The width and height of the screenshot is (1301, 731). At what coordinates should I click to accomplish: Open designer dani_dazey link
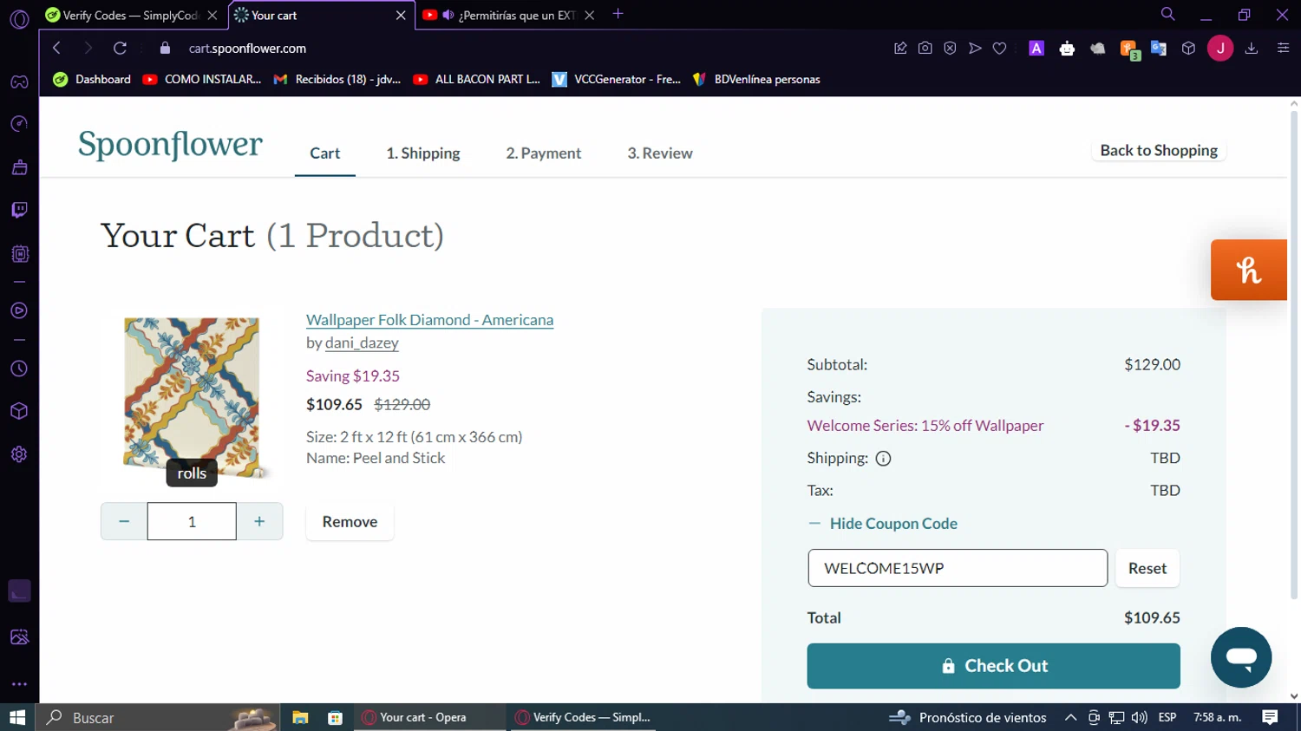click(x=362, y=343)
